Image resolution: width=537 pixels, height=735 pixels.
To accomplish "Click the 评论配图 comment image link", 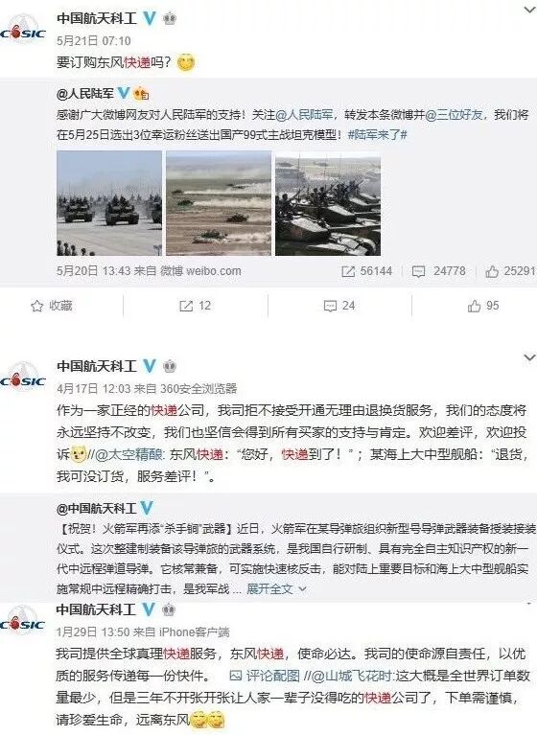I will point(265,676).
